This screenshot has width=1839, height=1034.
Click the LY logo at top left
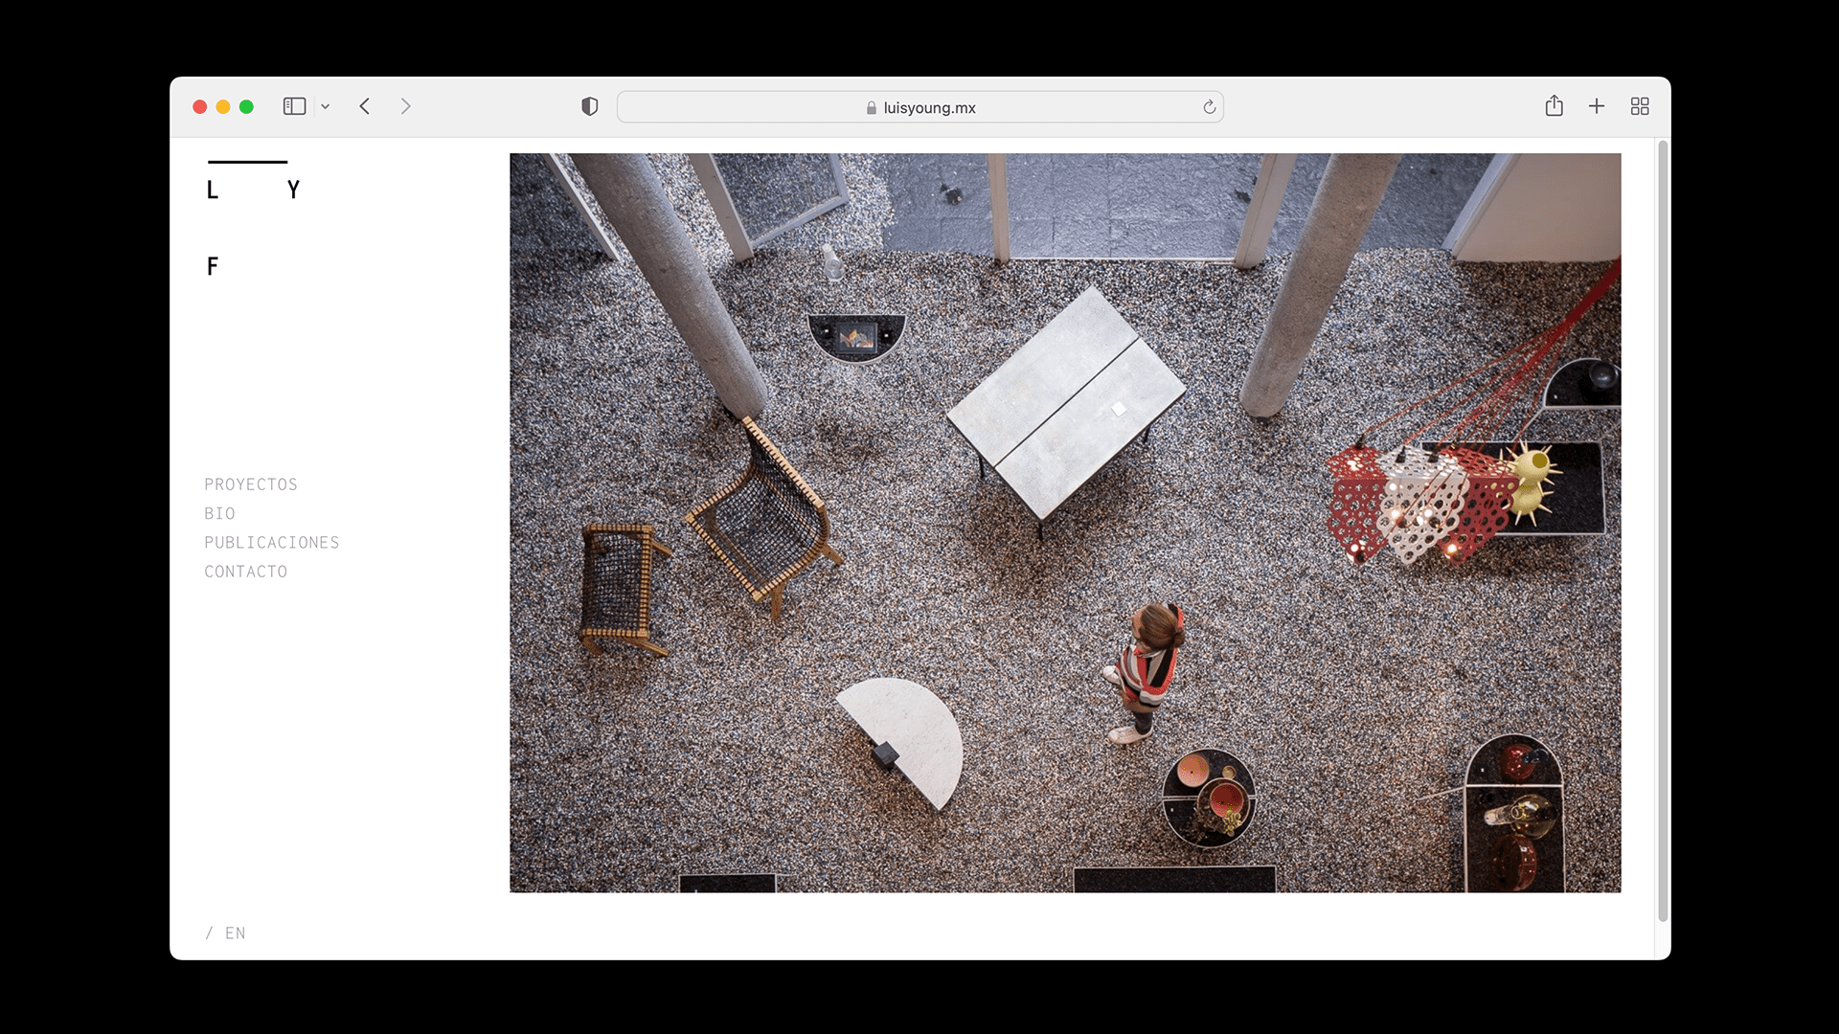pyautogui.click(x=254, y=218)
